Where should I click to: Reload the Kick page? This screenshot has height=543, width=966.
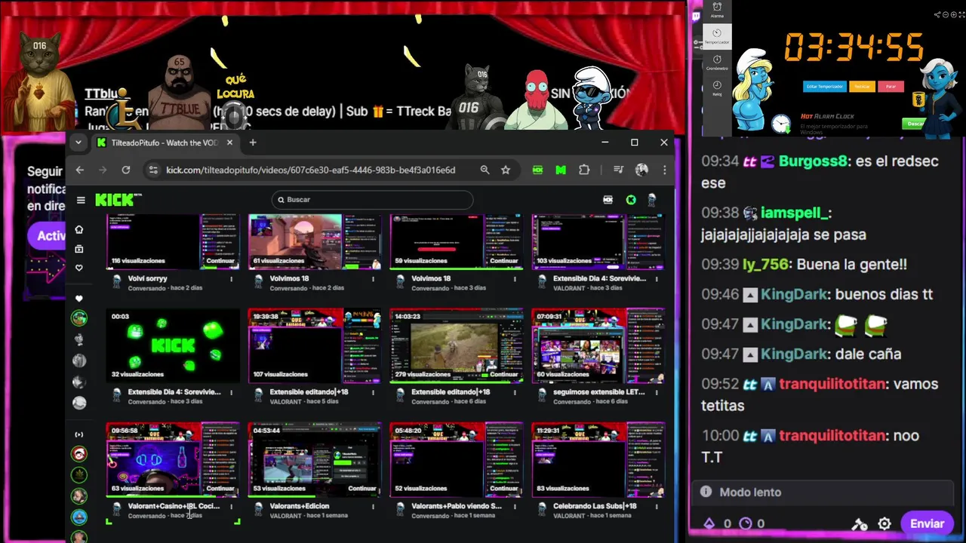126,170
